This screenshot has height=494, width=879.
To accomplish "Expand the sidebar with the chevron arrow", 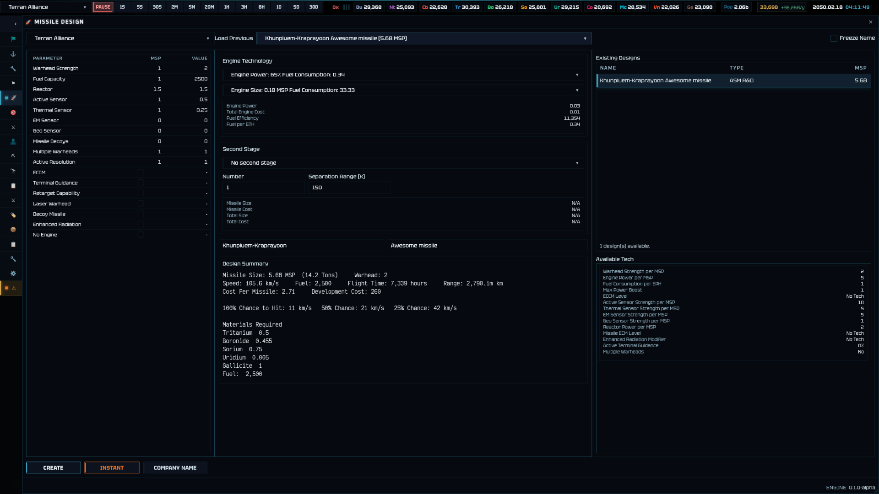I will pyautogui.click(x=15, y=24).
